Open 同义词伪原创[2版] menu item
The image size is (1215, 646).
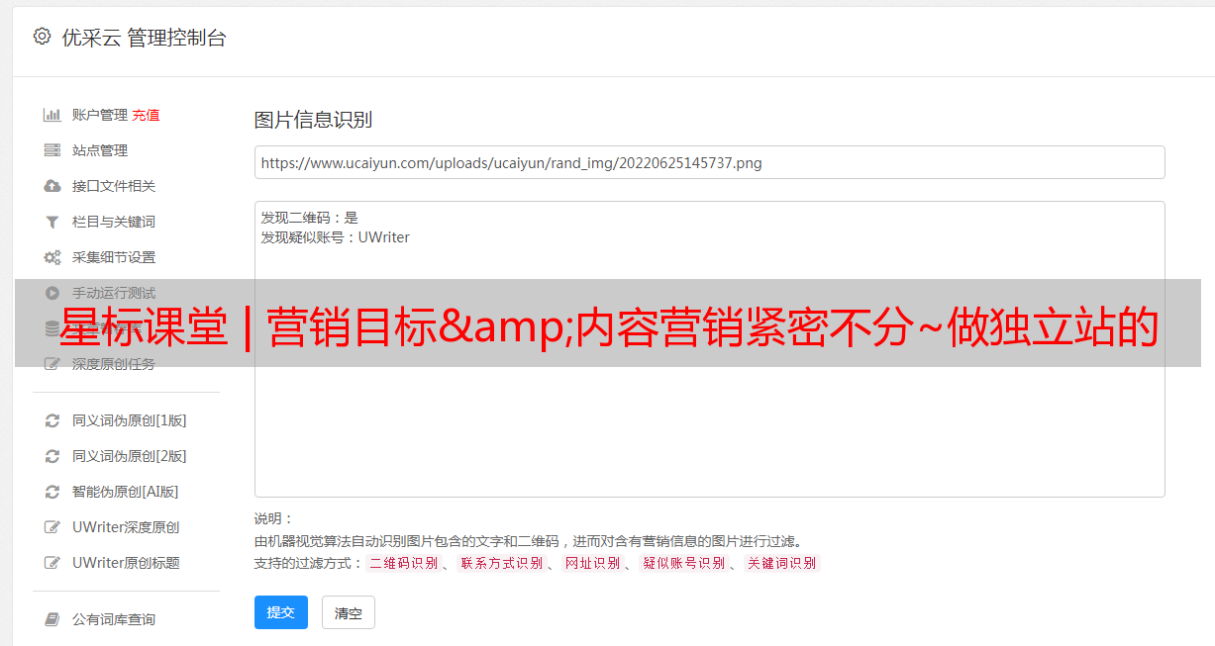pos(129,456)
